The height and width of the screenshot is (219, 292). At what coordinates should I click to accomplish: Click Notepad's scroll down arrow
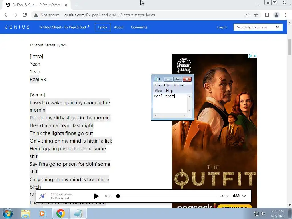pos(189,111)
